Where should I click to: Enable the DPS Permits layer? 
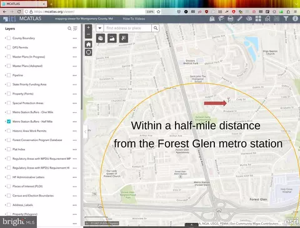pyautogui.click(x=9, y=48)
